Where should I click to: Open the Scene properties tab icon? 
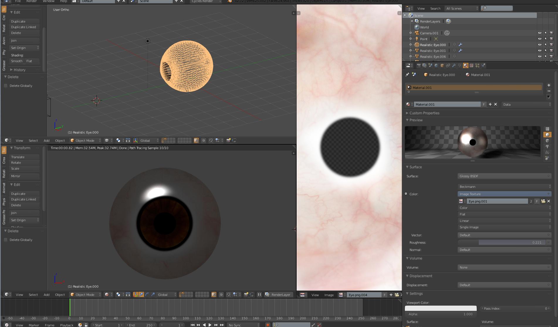430,65
